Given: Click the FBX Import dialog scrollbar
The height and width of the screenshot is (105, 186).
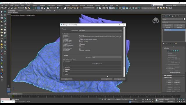Looking at the screenshot, I should [124, 48].
